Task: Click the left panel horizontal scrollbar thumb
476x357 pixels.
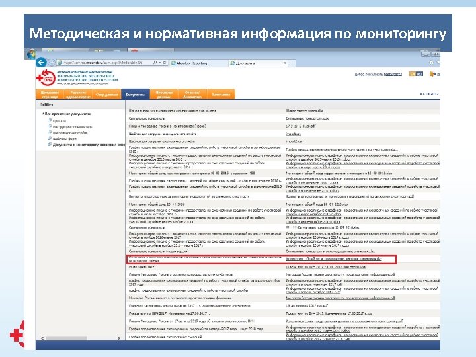Action: coord(67,338)
